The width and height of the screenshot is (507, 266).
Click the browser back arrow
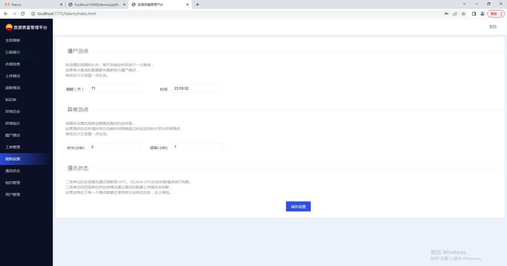coord(5,14)
